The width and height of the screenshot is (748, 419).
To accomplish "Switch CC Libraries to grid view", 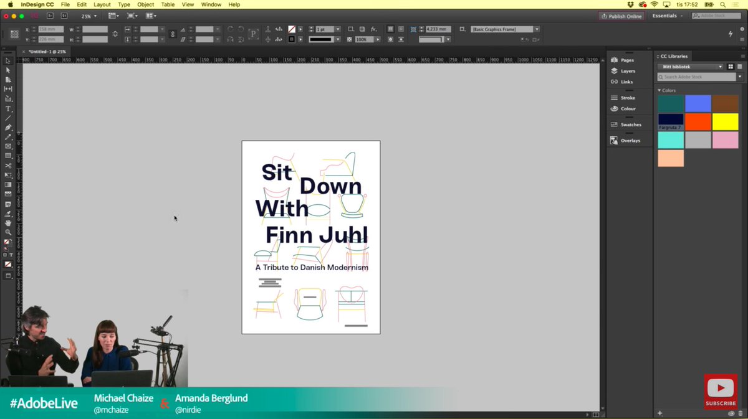I will (731, 67).
